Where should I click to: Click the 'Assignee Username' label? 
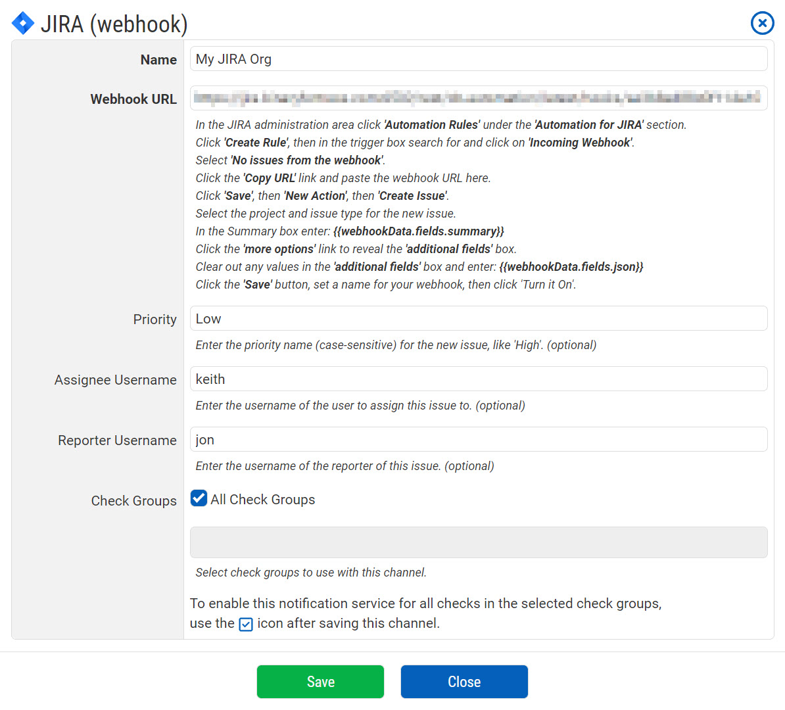(x=116, y=380)
